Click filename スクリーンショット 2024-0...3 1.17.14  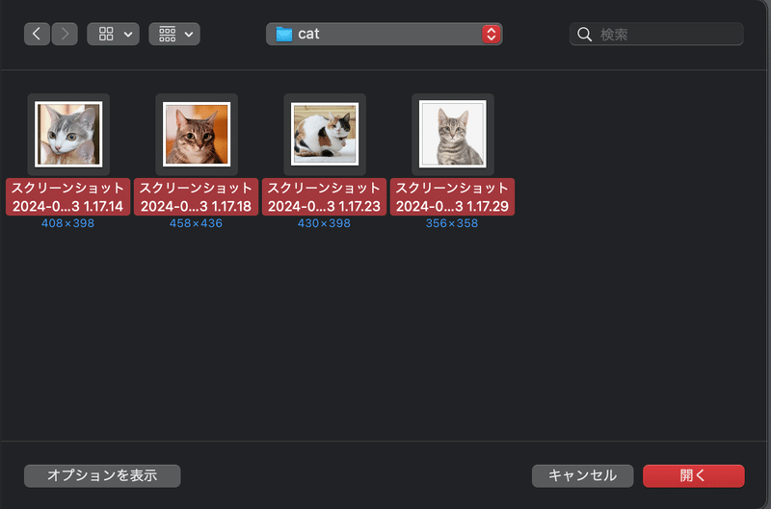coord(67,197)
